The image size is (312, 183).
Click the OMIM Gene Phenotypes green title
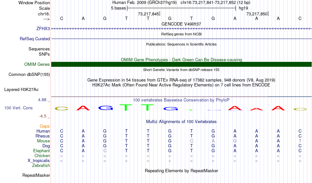[181, 60]
